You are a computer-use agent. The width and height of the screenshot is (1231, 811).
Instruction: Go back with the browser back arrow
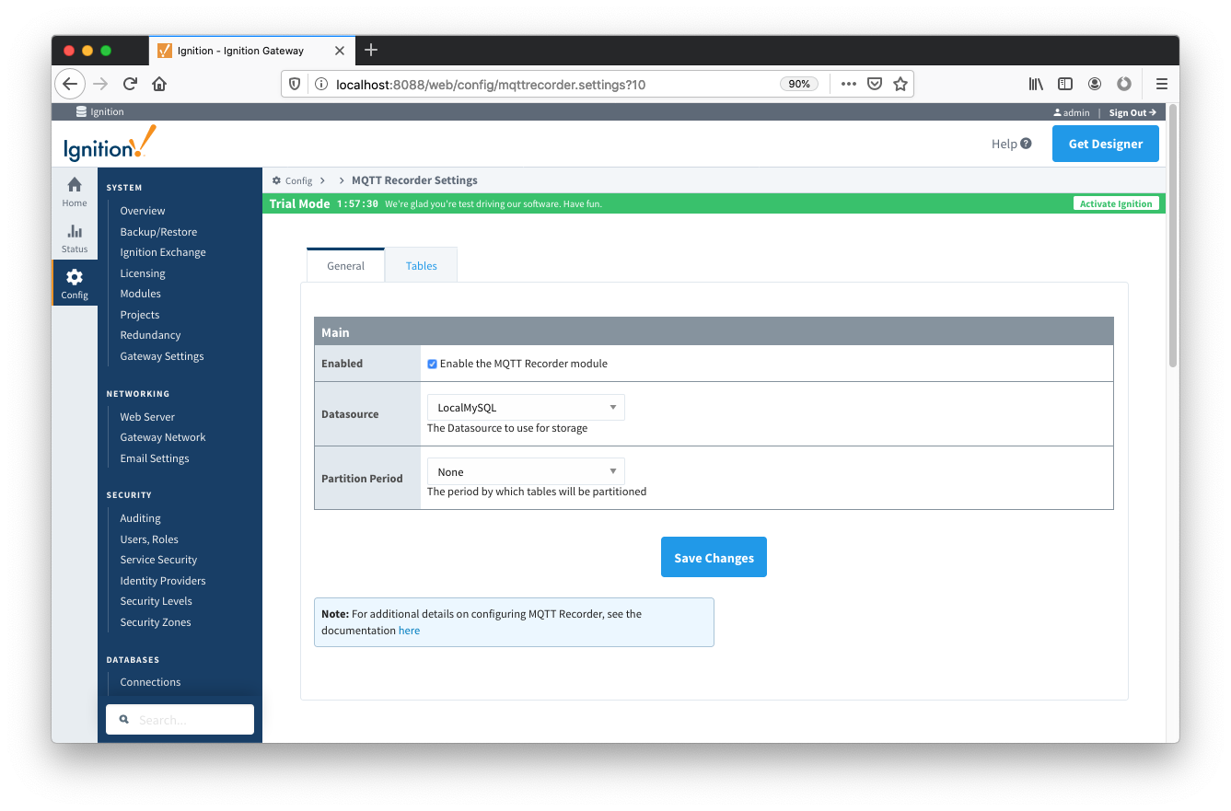[70, 84]
